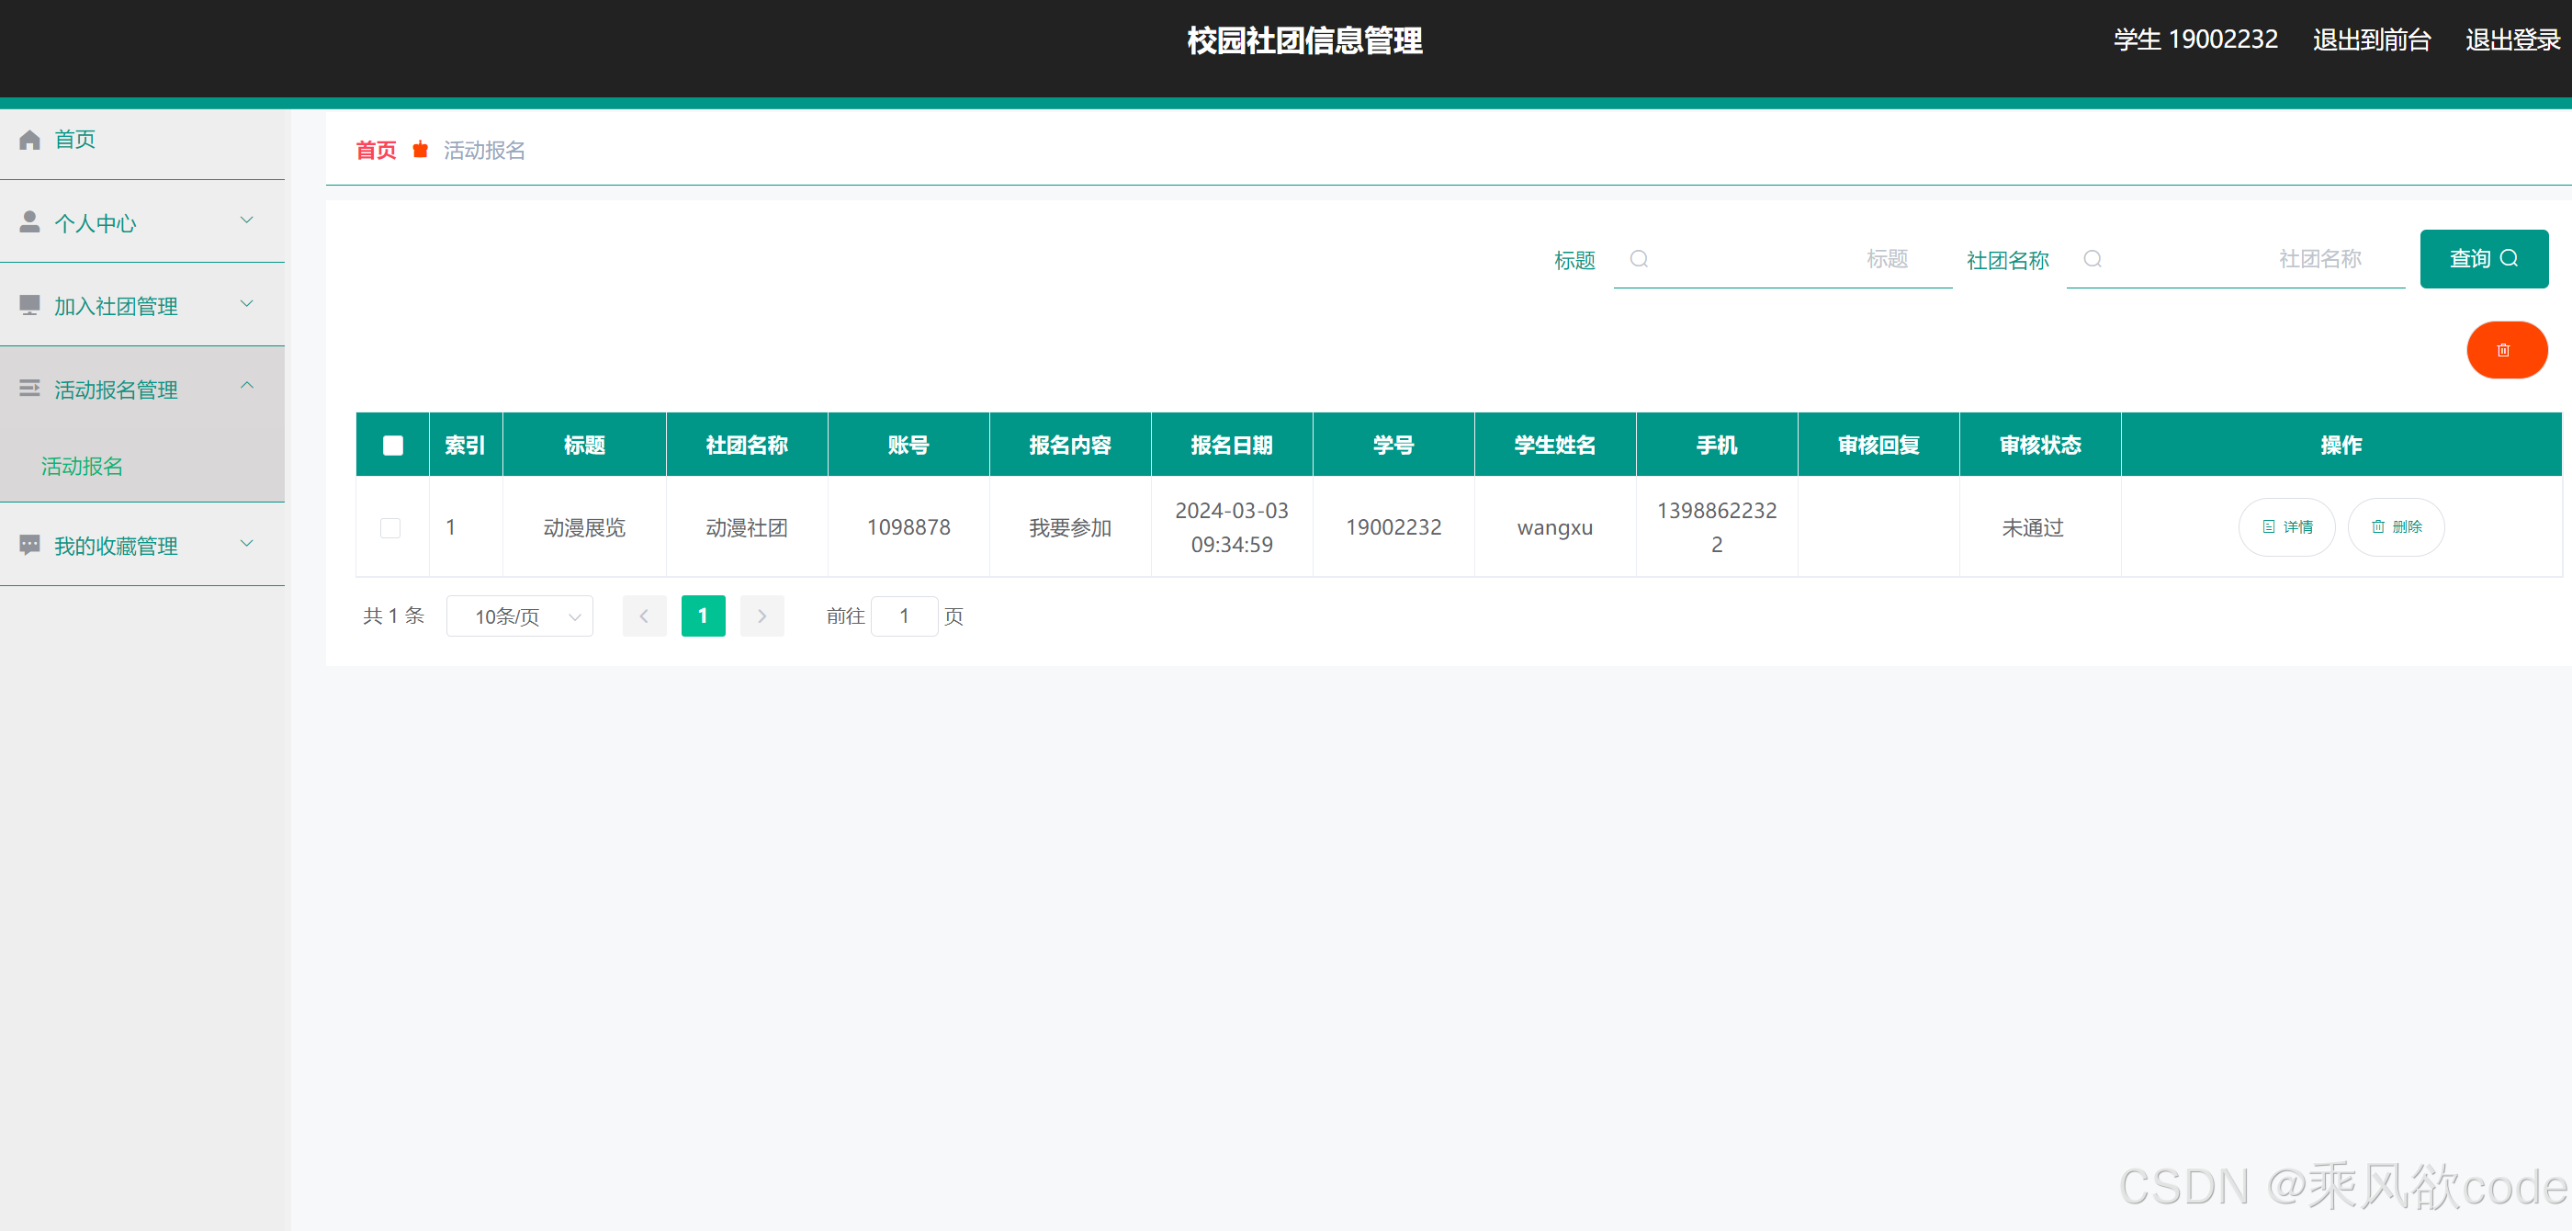The image size is (2572, 1231).
Task: Click the list icon beside 活动报名管理
Action: (29, 388)
